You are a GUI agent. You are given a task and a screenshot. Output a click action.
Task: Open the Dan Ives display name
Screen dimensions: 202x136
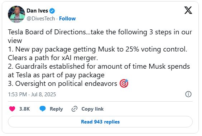point(37,11)
